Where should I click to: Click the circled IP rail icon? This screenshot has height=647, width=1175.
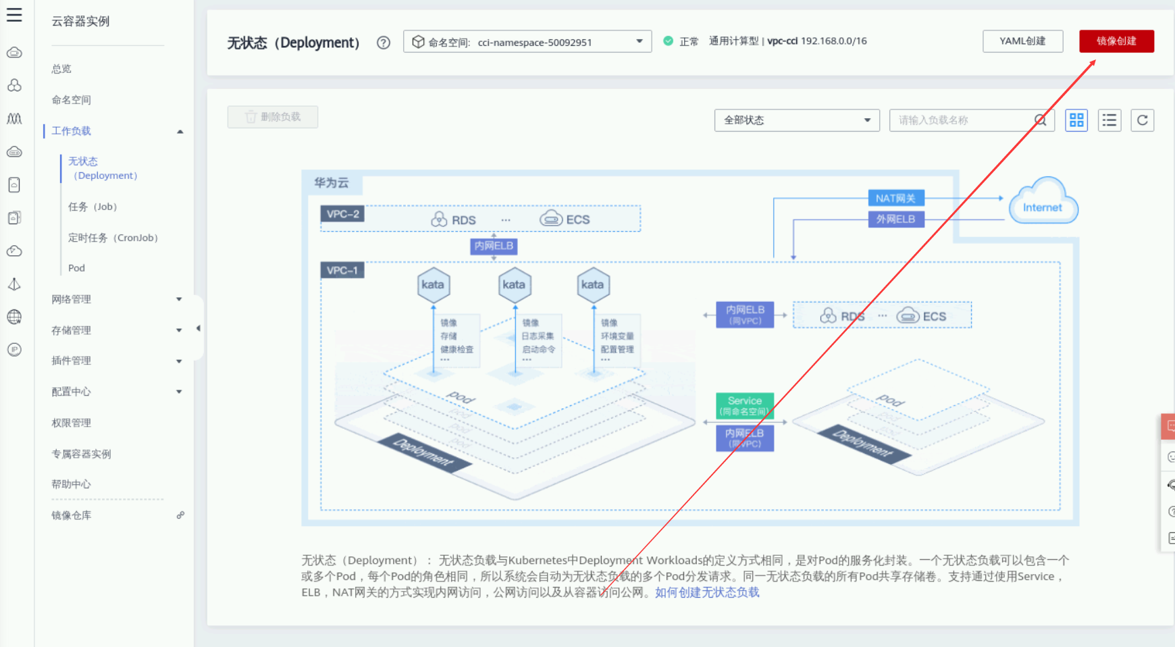(14, 350)
